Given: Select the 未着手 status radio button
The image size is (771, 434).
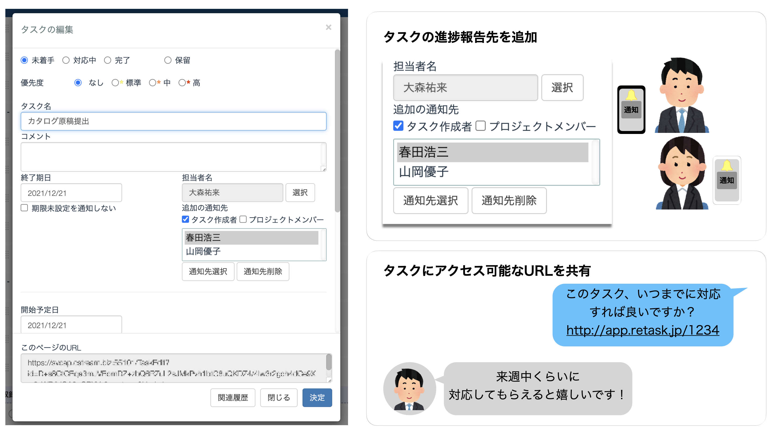Looking at the screenshot, I should click(24, 60).
